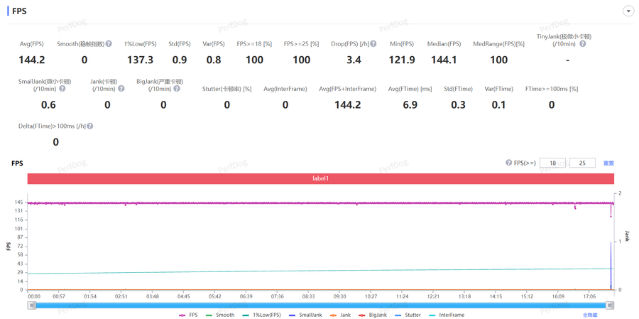
Task: Toggle Stutter series legend item
Action: [408, 315]
